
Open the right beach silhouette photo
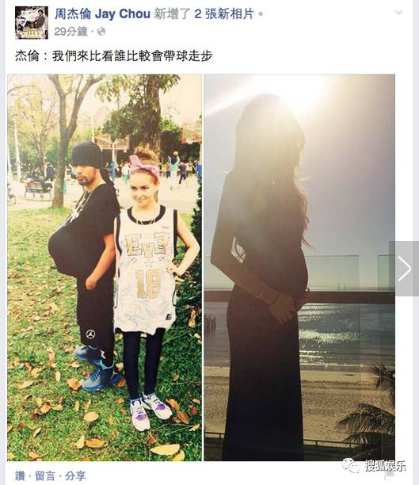coord(299,268)
